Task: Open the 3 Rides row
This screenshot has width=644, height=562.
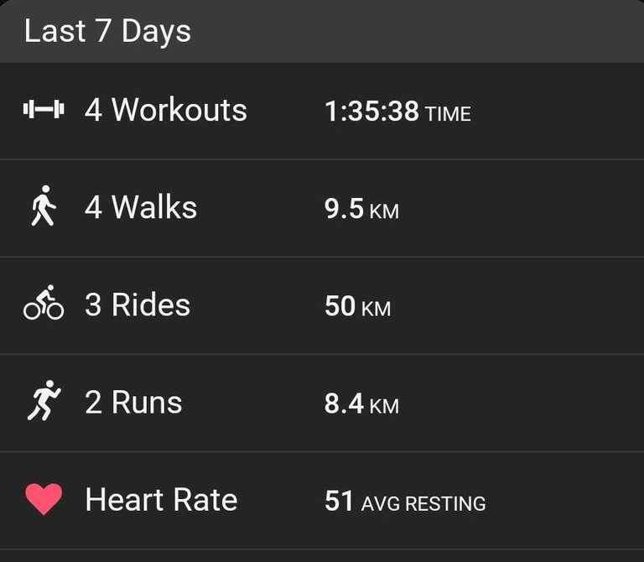Action: pos(322,305)
